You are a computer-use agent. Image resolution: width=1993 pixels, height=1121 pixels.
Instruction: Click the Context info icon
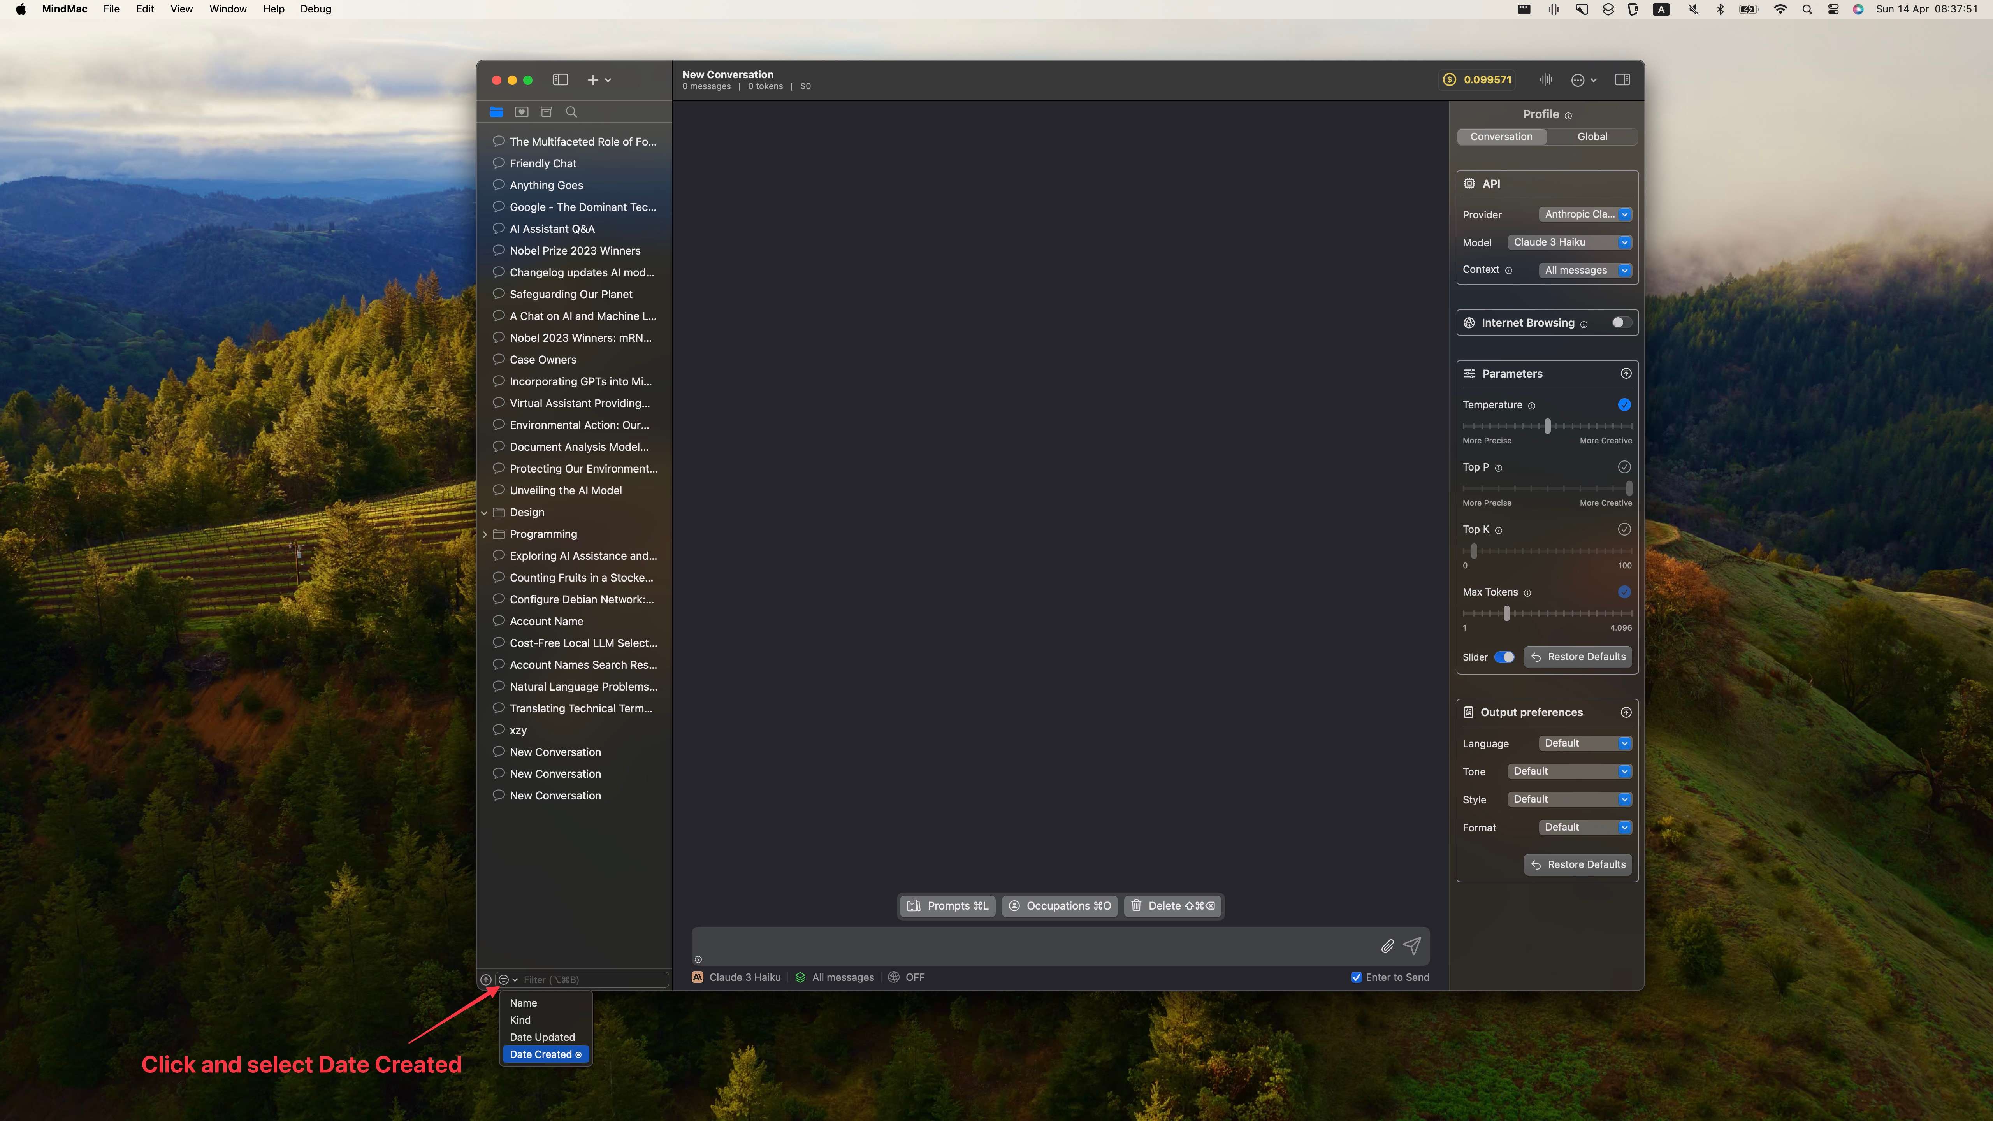click(1509, 270)
